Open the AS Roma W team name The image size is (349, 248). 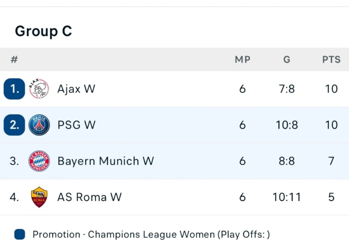click(x=90, y=197)
